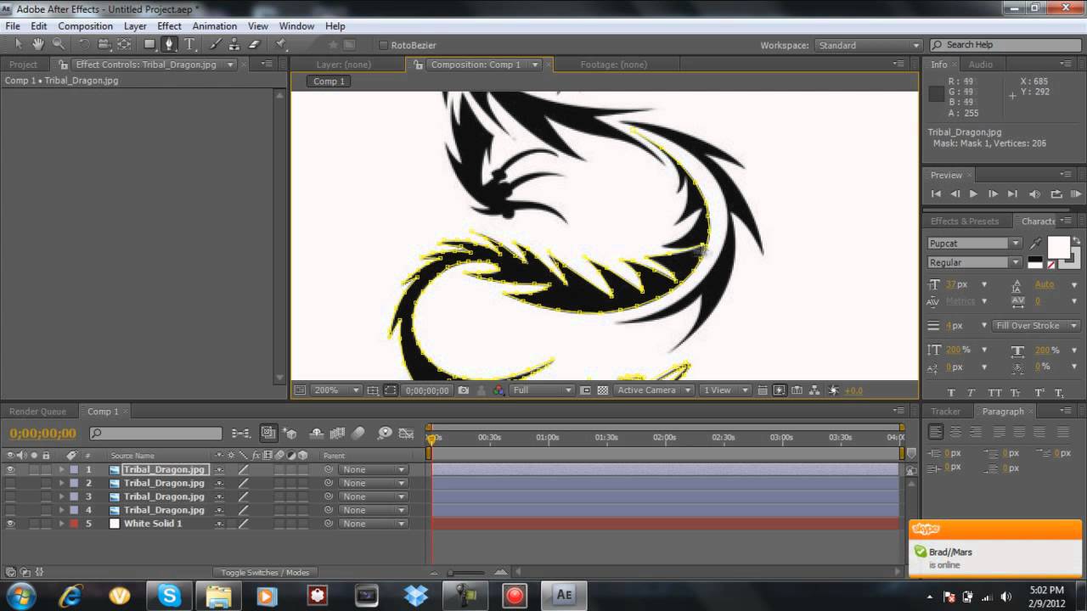Image resolution: width=1087 pixels, height=611 pixels.
Task: Open the Full resolution dropdown
Action: [543, 390]
